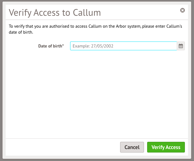Click the instruction text about Arbor system
Screen dimensions: 194x161
95,29
